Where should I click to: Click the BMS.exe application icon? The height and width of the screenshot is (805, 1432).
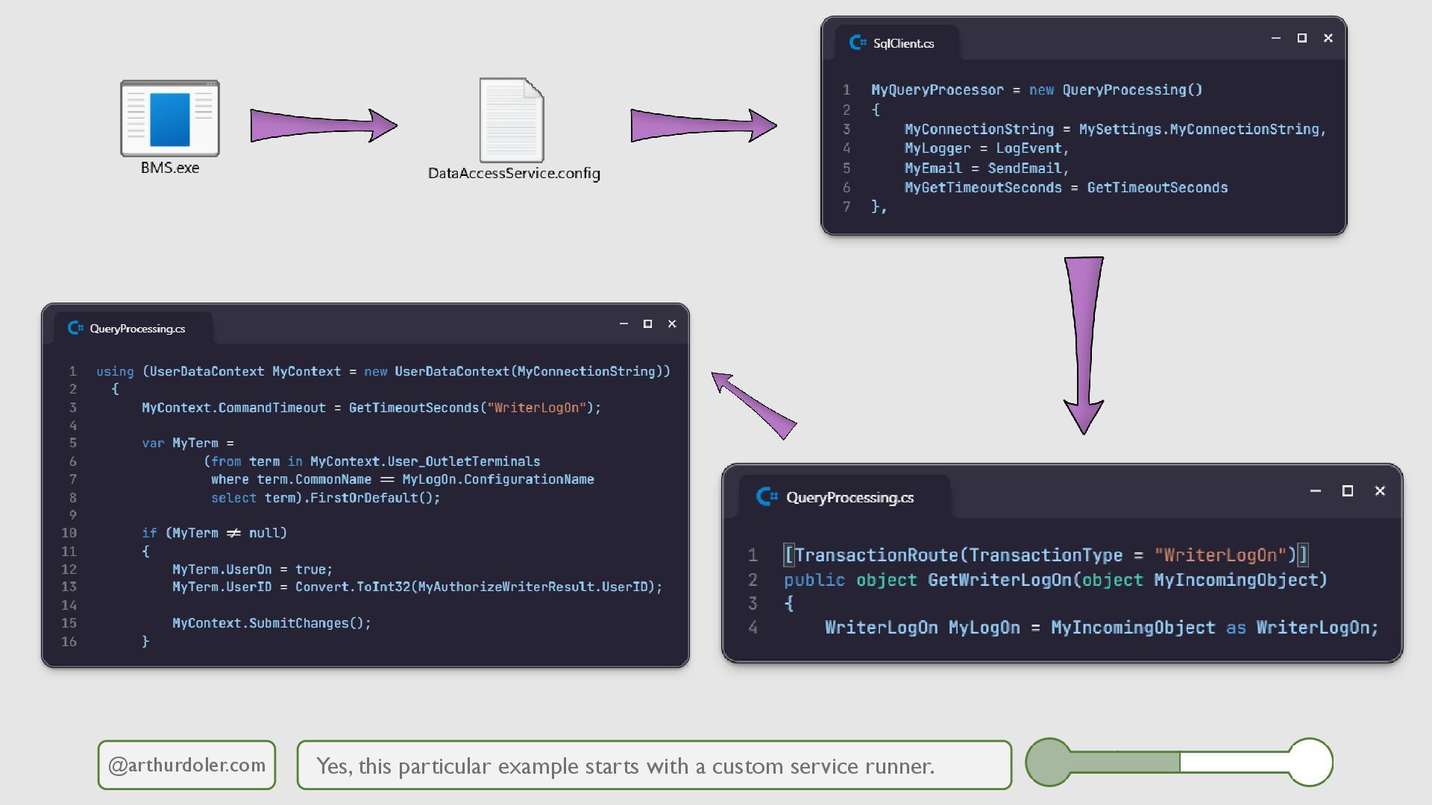(x=170, y=119)
